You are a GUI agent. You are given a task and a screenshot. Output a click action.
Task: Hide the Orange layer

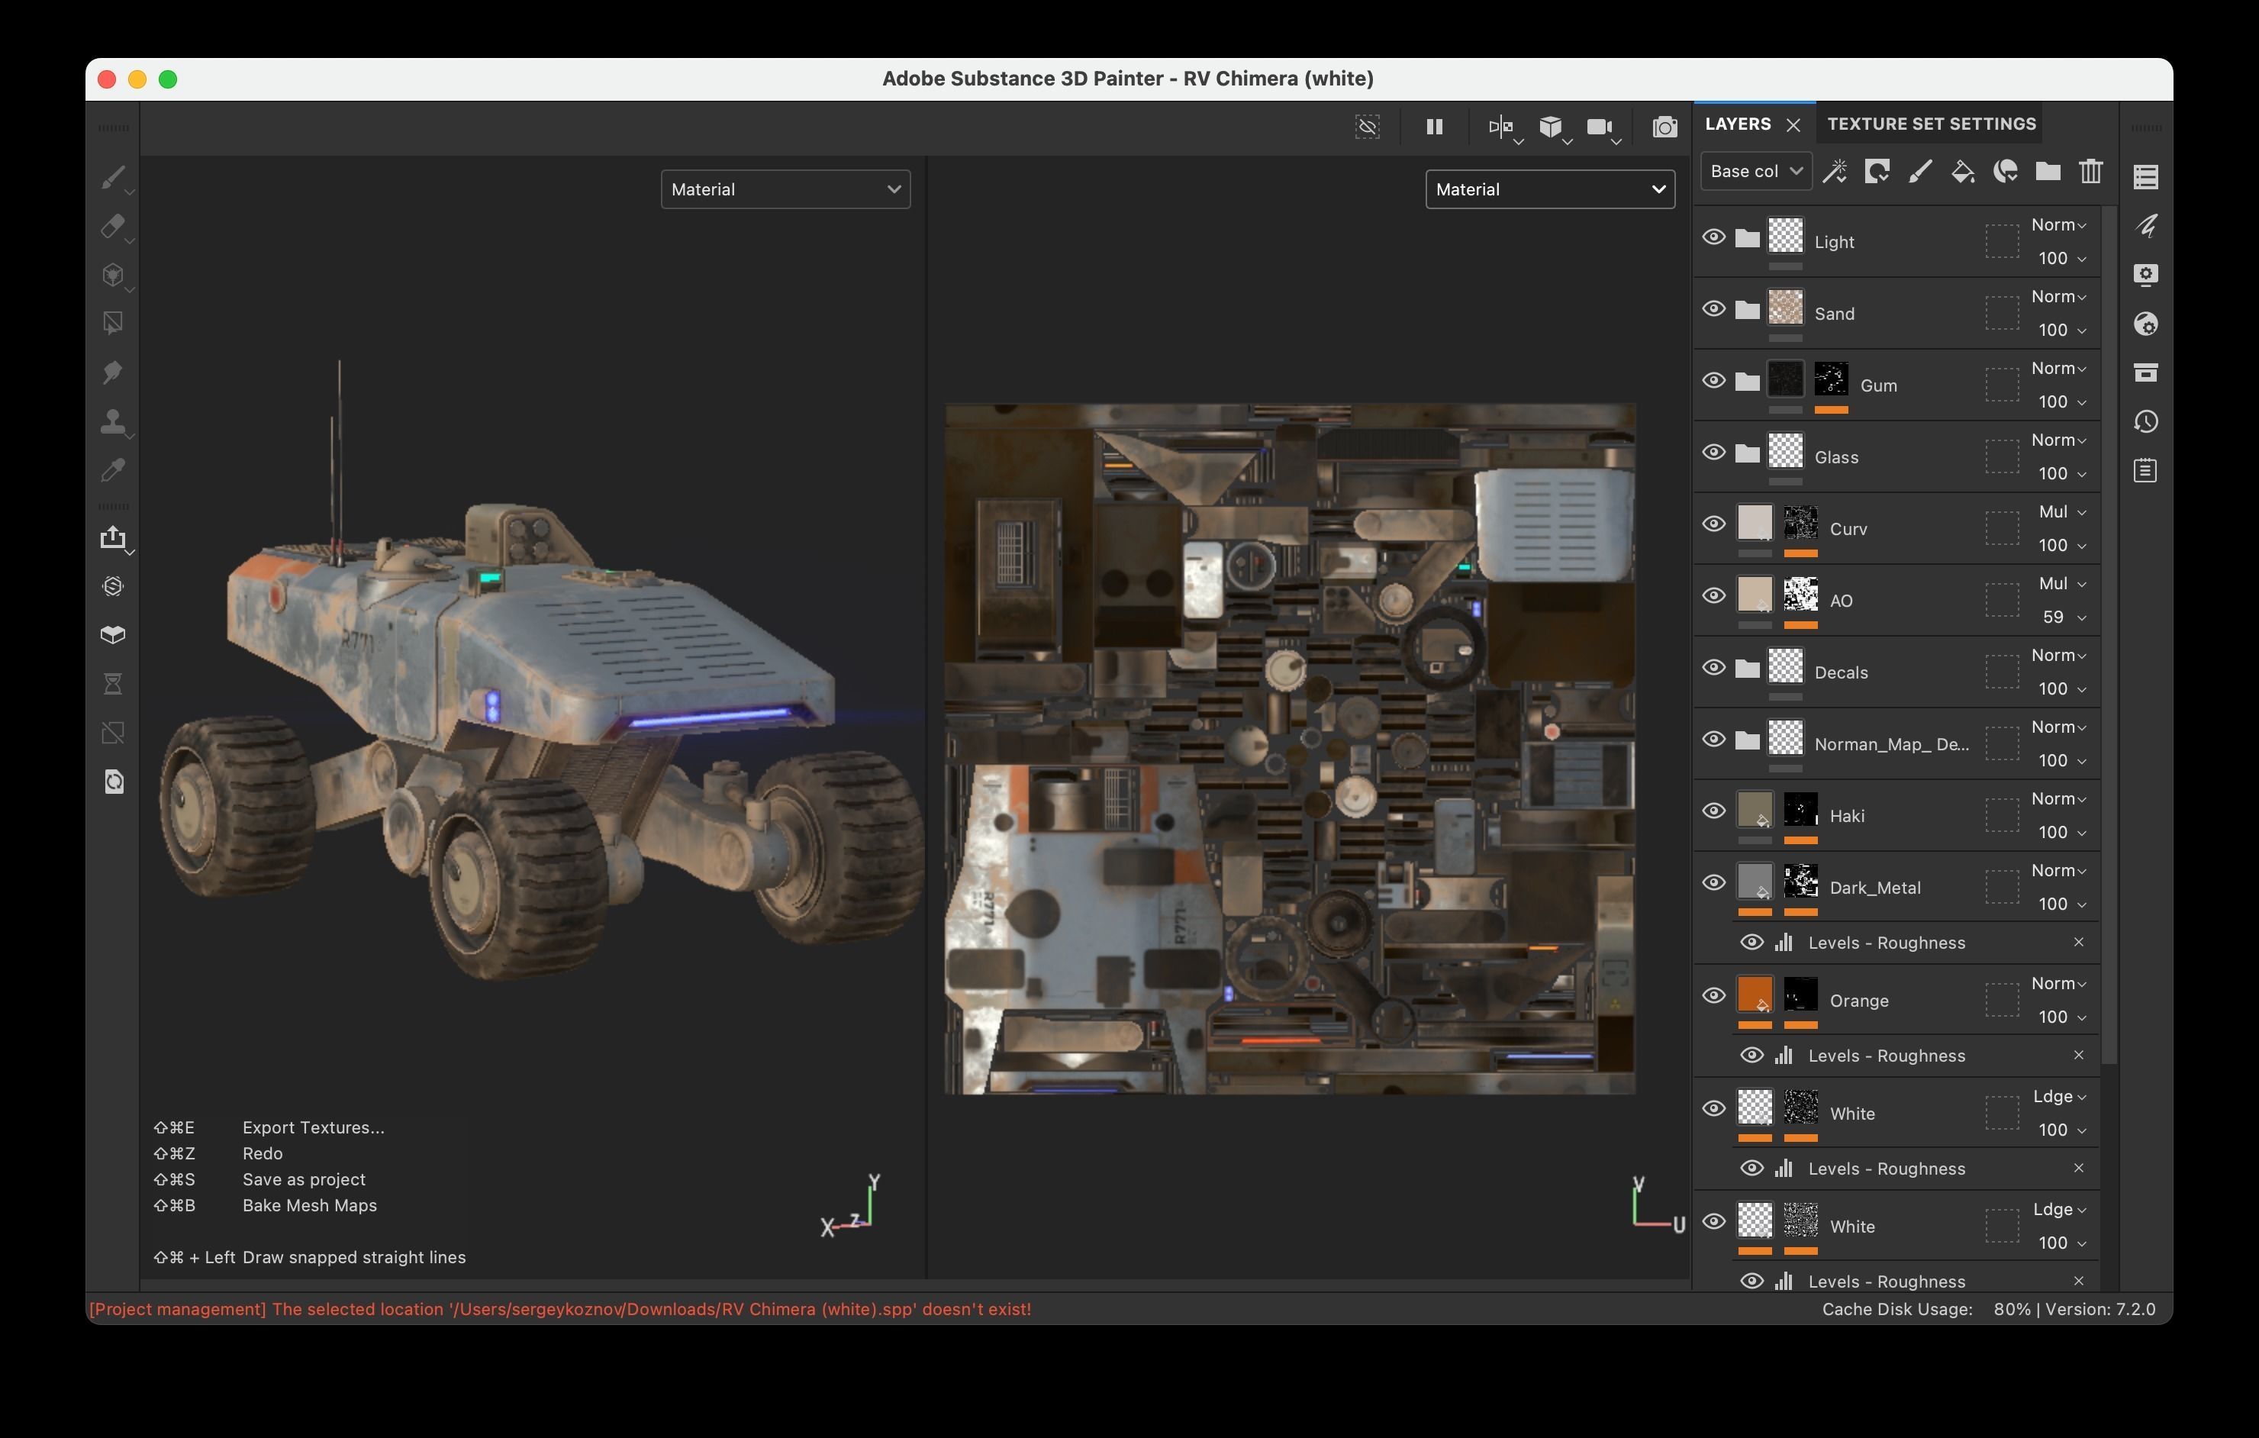[1713, 996]
